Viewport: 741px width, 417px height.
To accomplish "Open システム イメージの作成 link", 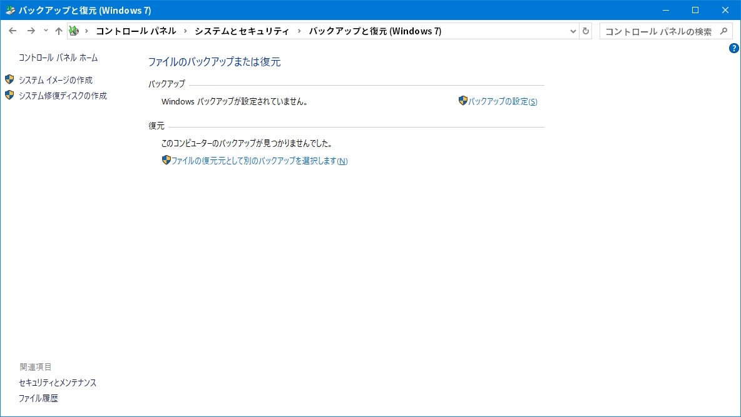I will pyautogui.click(x=56, y=80).
